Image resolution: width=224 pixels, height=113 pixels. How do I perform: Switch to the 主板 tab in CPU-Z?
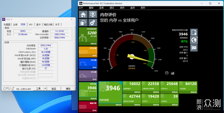[15, 24]
